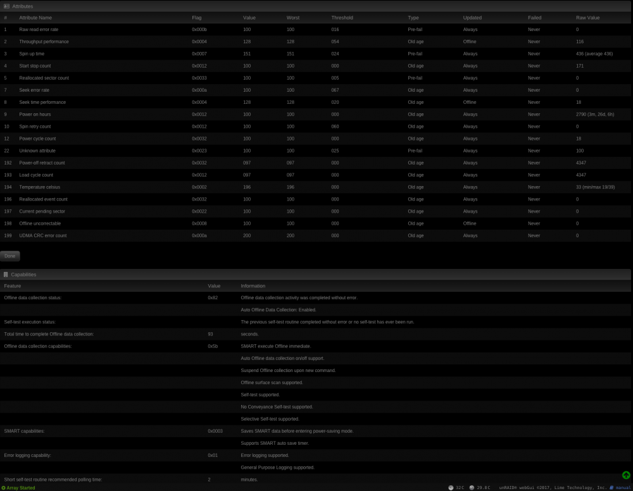The image size is (633, 491).
Task: Select the 'Power cycle count' attribute name
Action: (37, 139)
